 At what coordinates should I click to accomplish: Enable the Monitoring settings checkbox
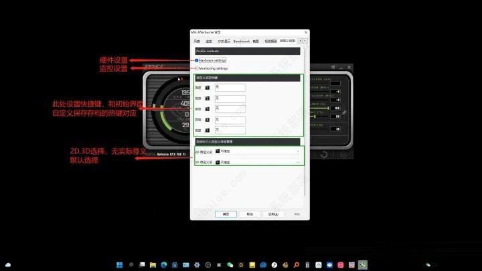[197, 68]
